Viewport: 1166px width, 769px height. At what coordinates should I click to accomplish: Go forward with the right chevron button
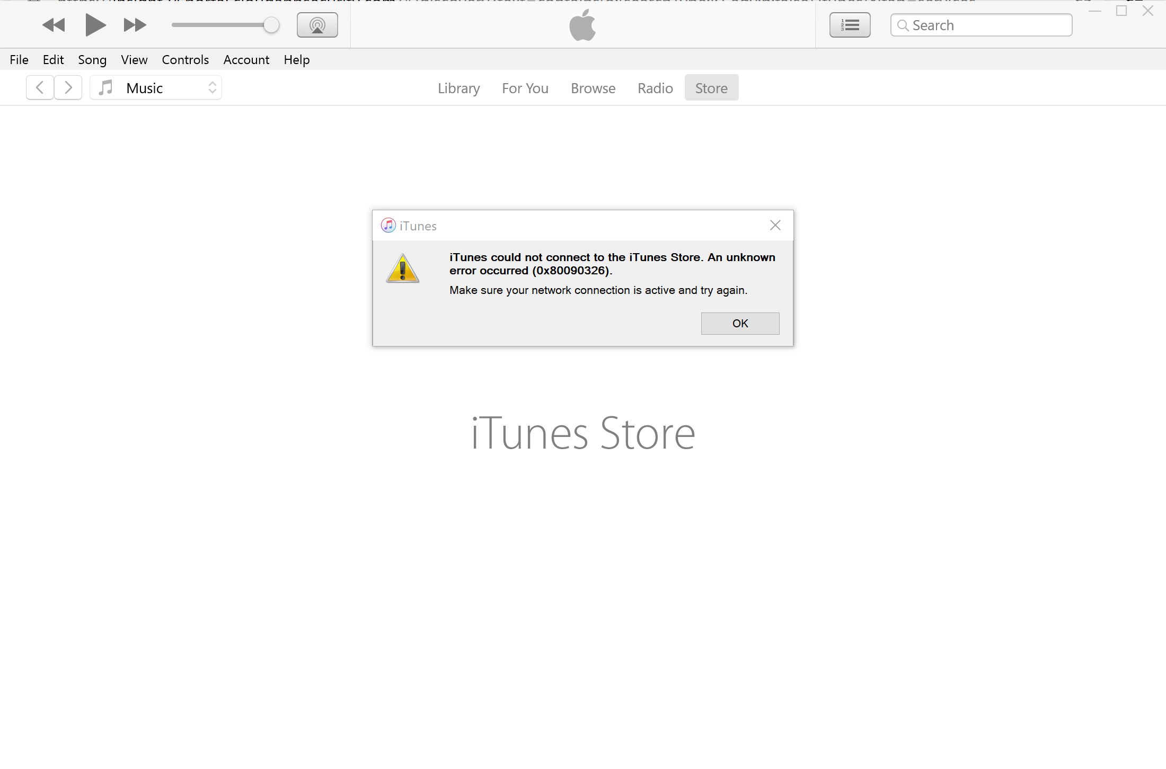[x=68, y=87]
